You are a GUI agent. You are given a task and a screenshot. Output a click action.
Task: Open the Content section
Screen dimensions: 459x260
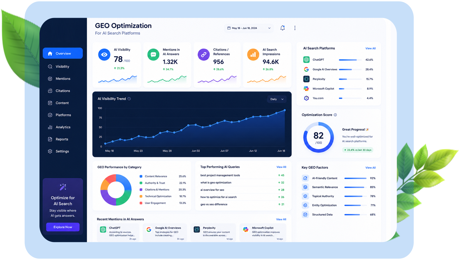[x=62, y=103]
